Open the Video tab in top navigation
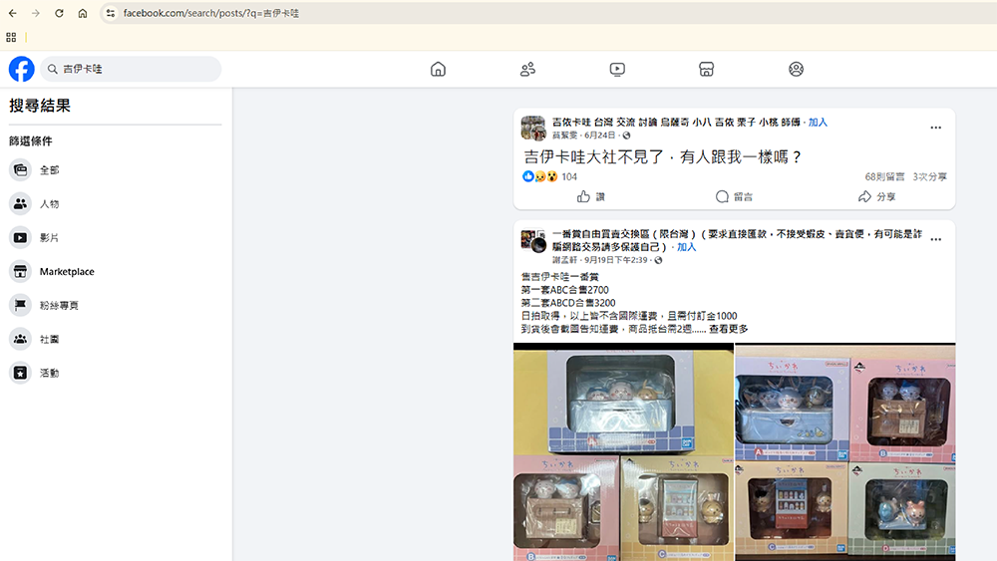Image resolution: width=997 pixels, height=561 pixels. (x=617, y=69)
